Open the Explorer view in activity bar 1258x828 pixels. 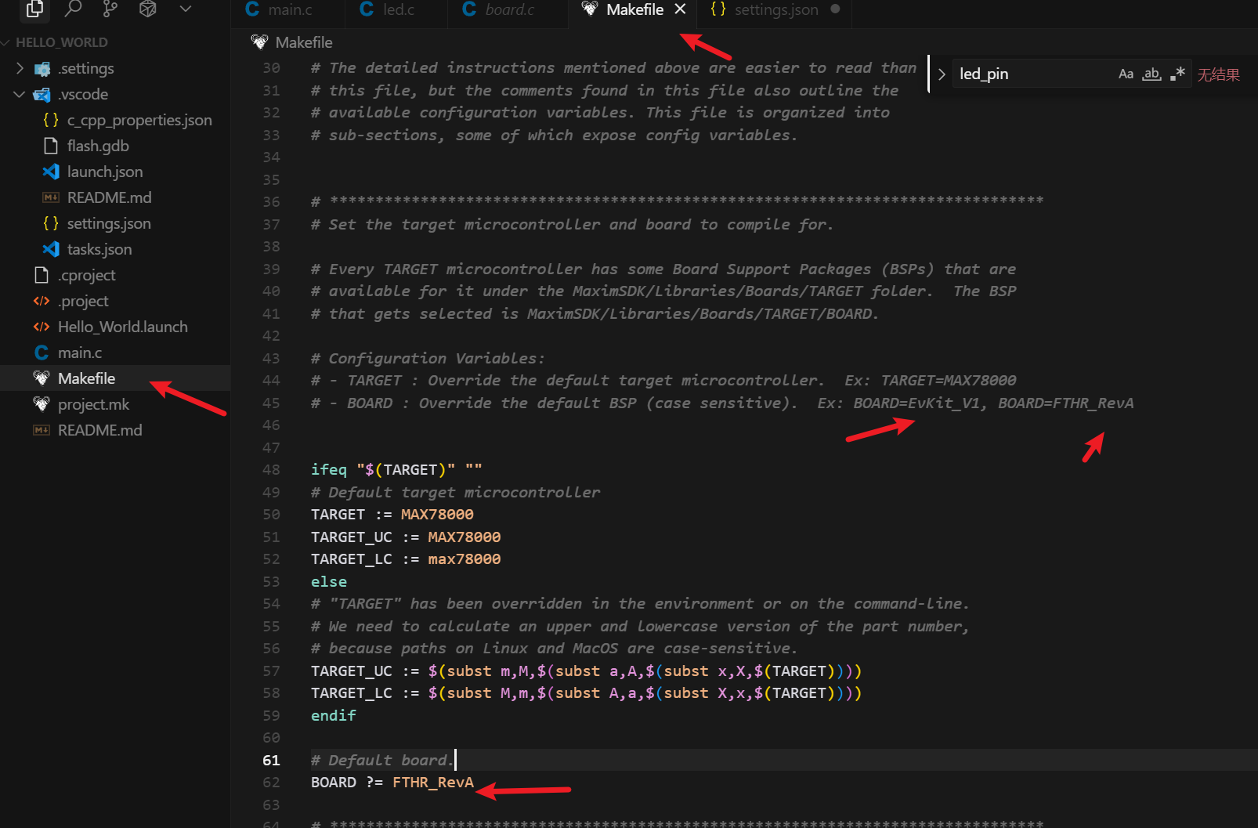coord(34,9)
